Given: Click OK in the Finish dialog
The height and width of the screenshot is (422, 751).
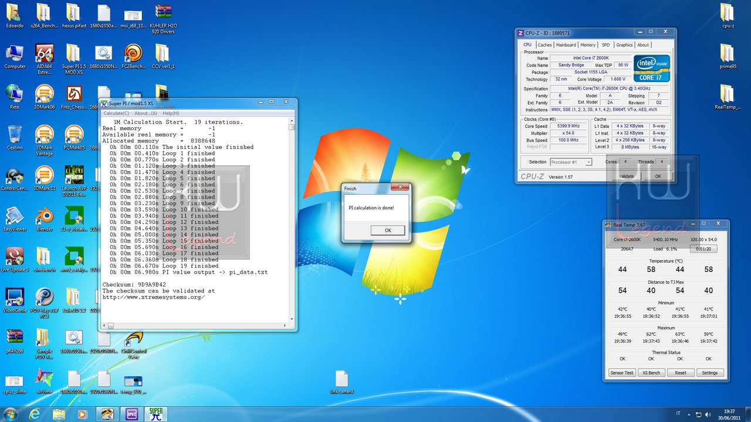Looking at the screenshot, I should click(388, 230).
